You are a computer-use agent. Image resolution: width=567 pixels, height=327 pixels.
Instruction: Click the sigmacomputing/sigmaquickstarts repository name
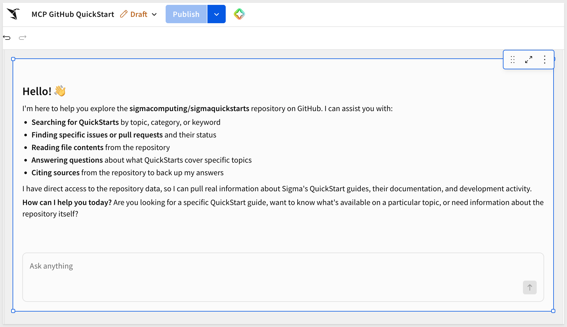click(x=189, y=109)
